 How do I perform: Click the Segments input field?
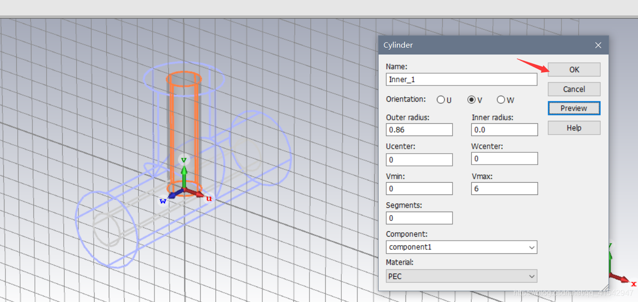click(x=419, y=218)
